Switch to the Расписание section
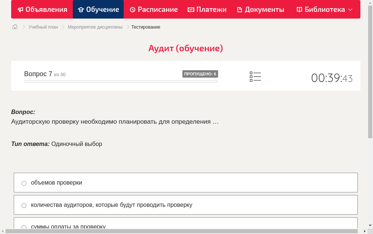The width and height of the screenshot is (373, 234). [x=153, y=9]
